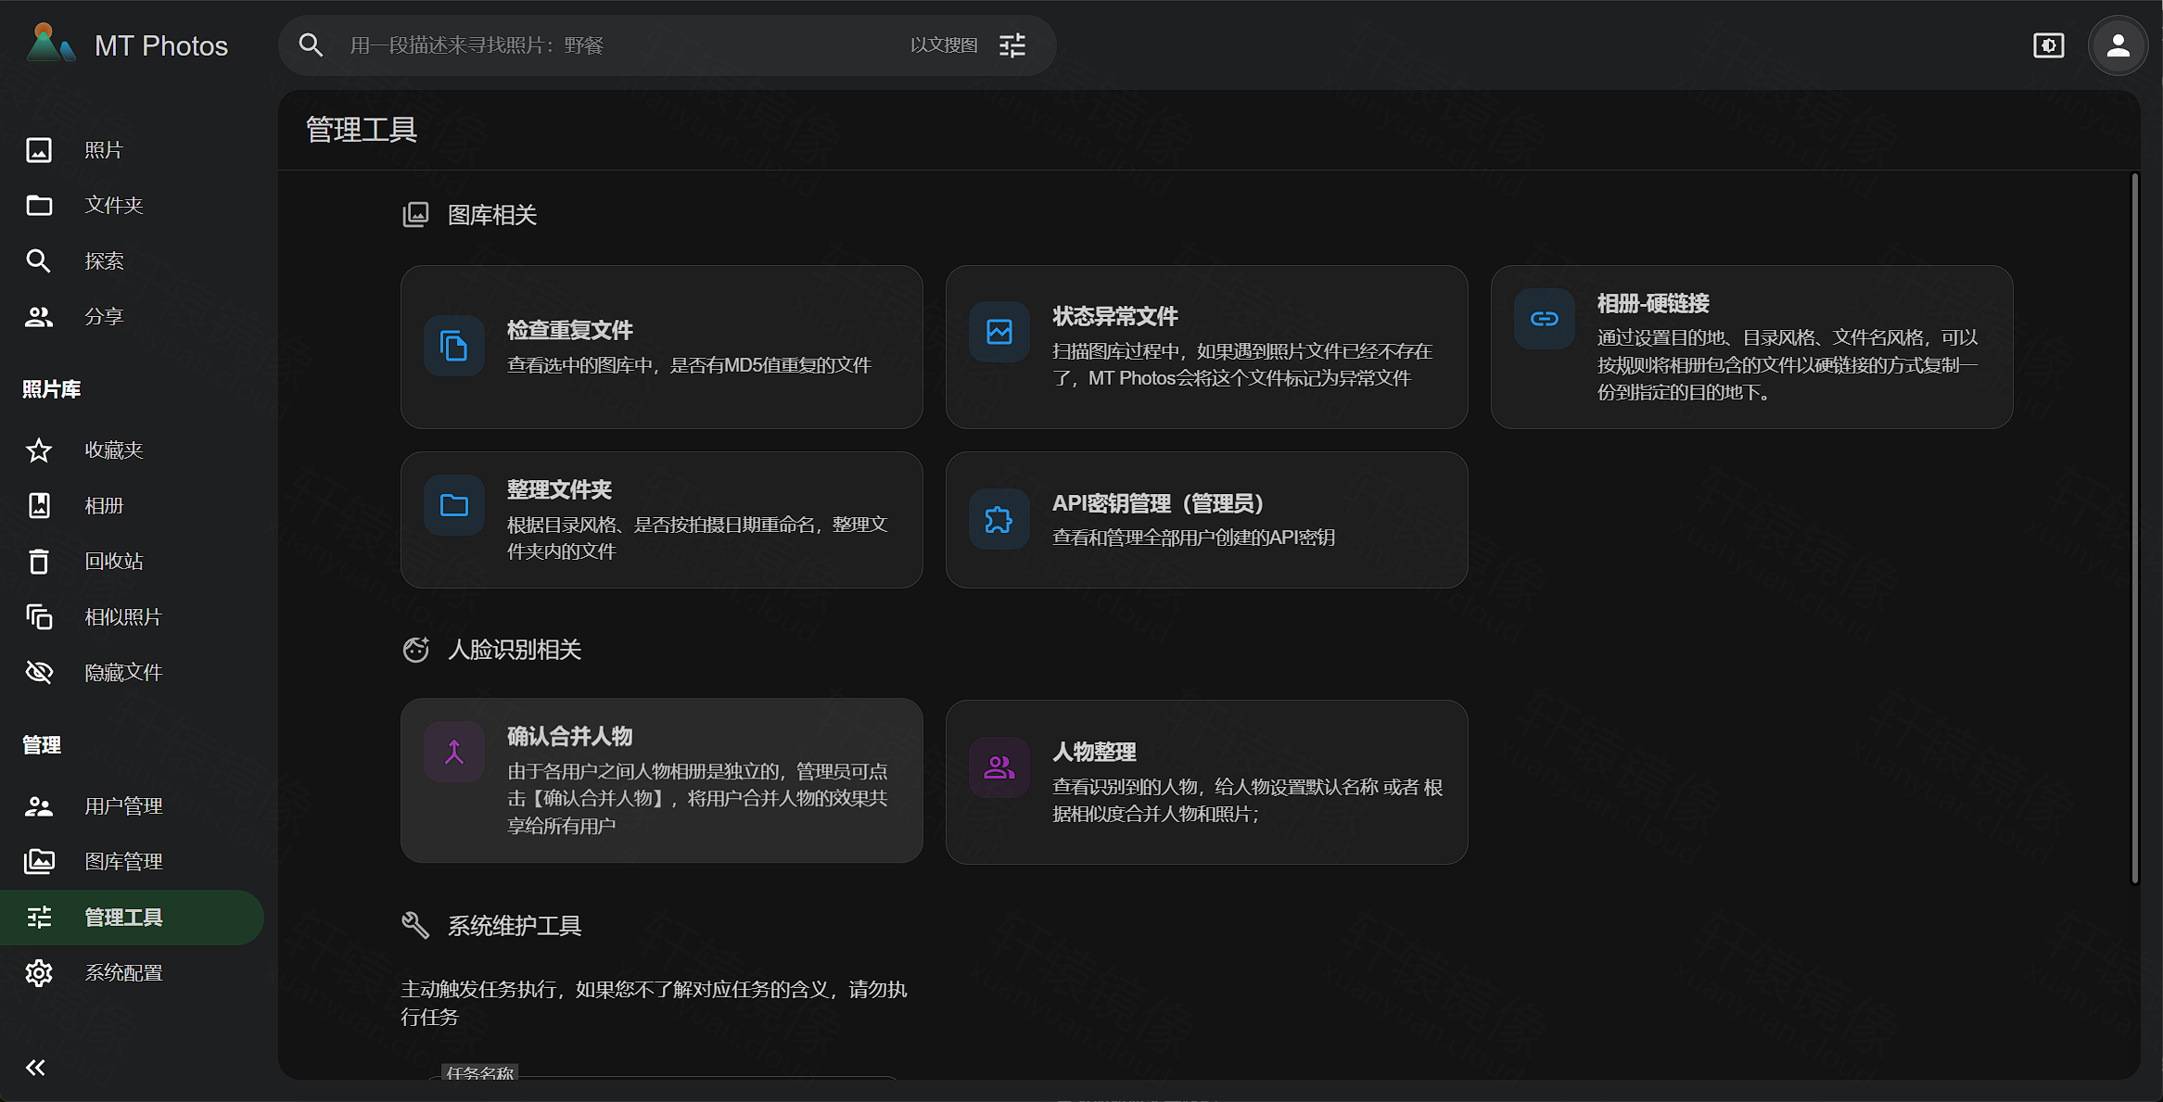Open search filter options icon
Screen dimensions: 2163x1102
point(1012,44)
